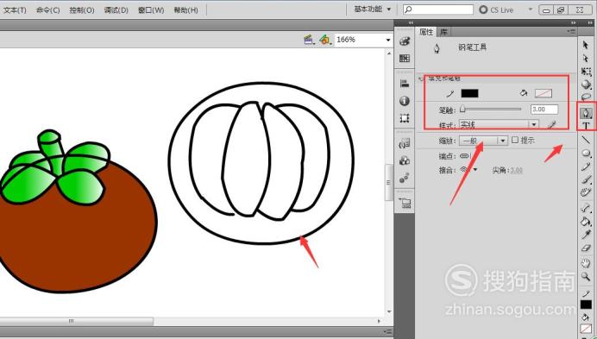Select the Eyedropper tool
Viewport: 597px width, 339px height.
tap(586, 235)
